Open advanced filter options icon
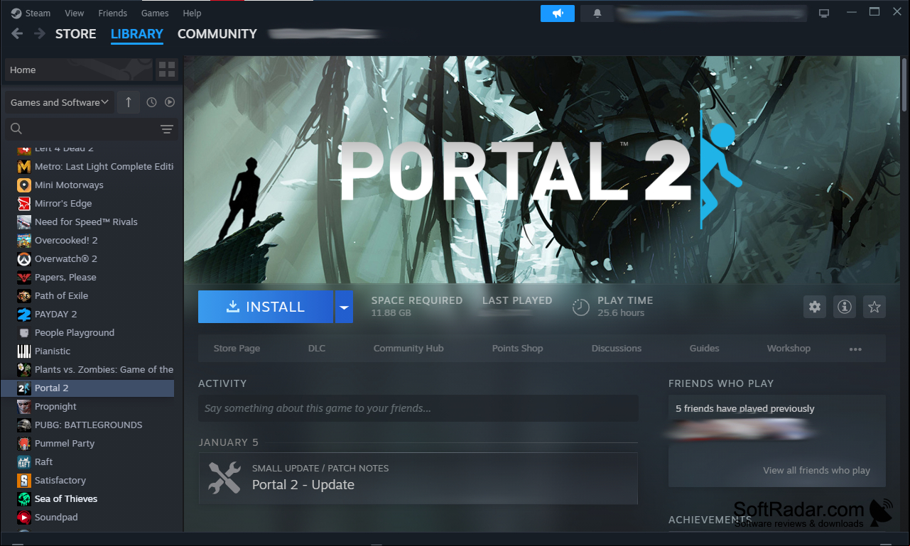Viewport: 910px width, 546px height. [167, 129]
